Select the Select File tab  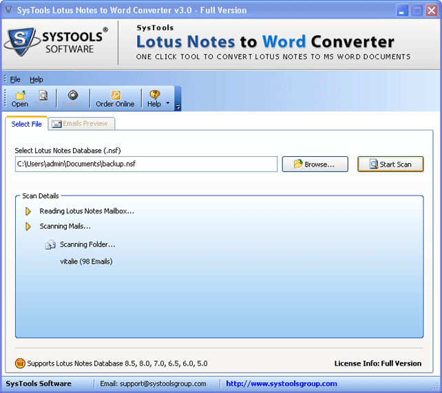26,124
